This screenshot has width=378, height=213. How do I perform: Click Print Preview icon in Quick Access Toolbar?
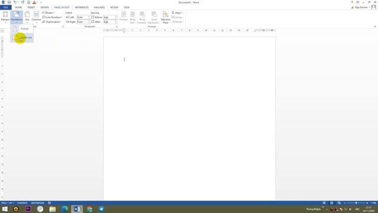28,2
